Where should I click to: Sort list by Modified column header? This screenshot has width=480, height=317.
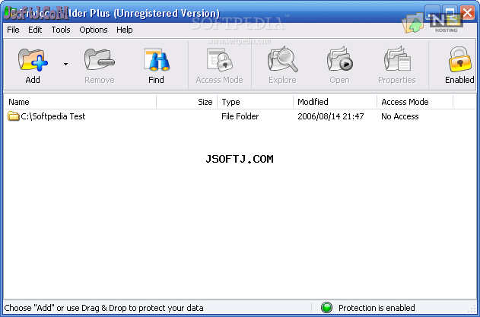pos(335,102)
